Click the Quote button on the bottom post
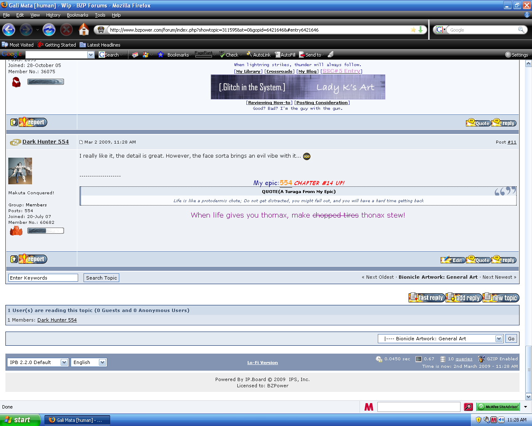 click(478, 259)
